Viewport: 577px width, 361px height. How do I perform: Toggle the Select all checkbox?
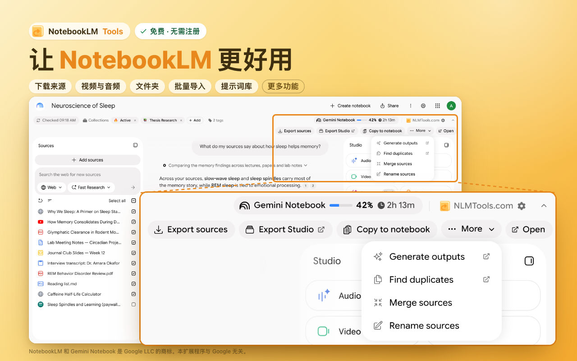[133, 201]
